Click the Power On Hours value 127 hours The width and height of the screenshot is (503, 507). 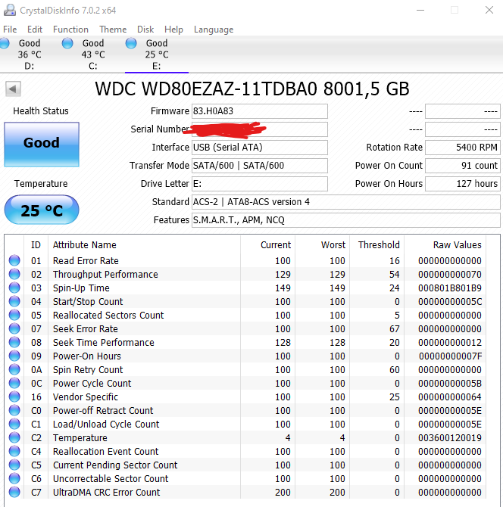pyautogui.click(x=463, y=183)
